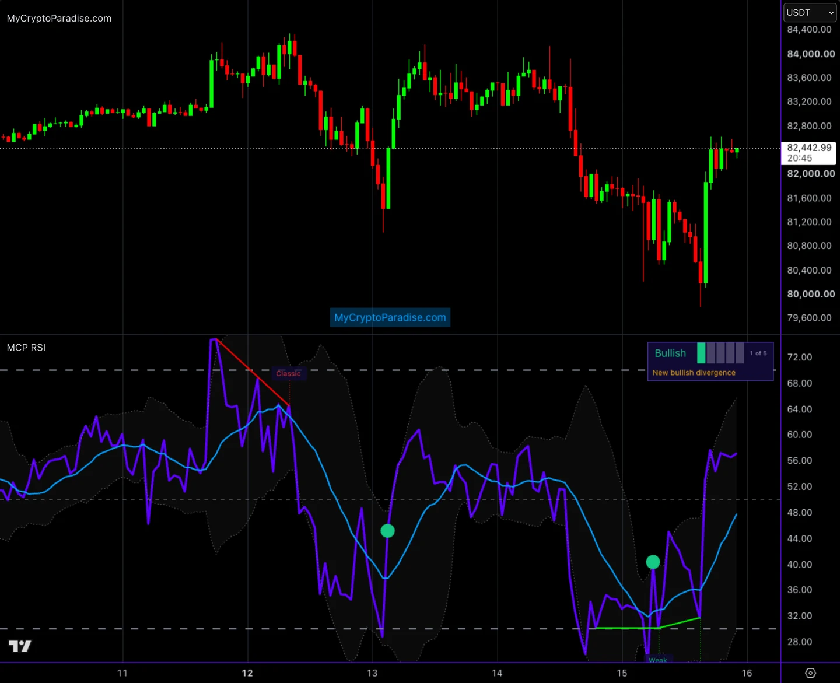Viewport: 840px width, 683px height.
Task: Click the 'Bullish' status heading
Action: tap(670, 353)
